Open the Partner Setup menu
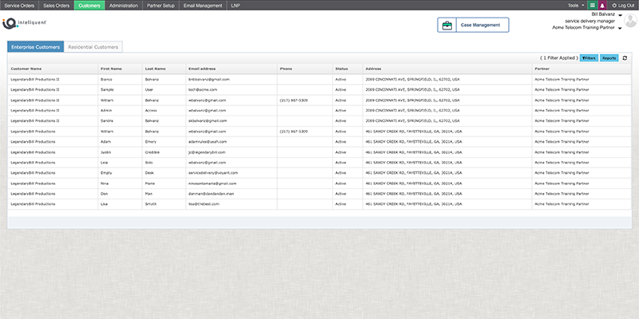Viewport: 639px width, 319px height. coord(164,5)
